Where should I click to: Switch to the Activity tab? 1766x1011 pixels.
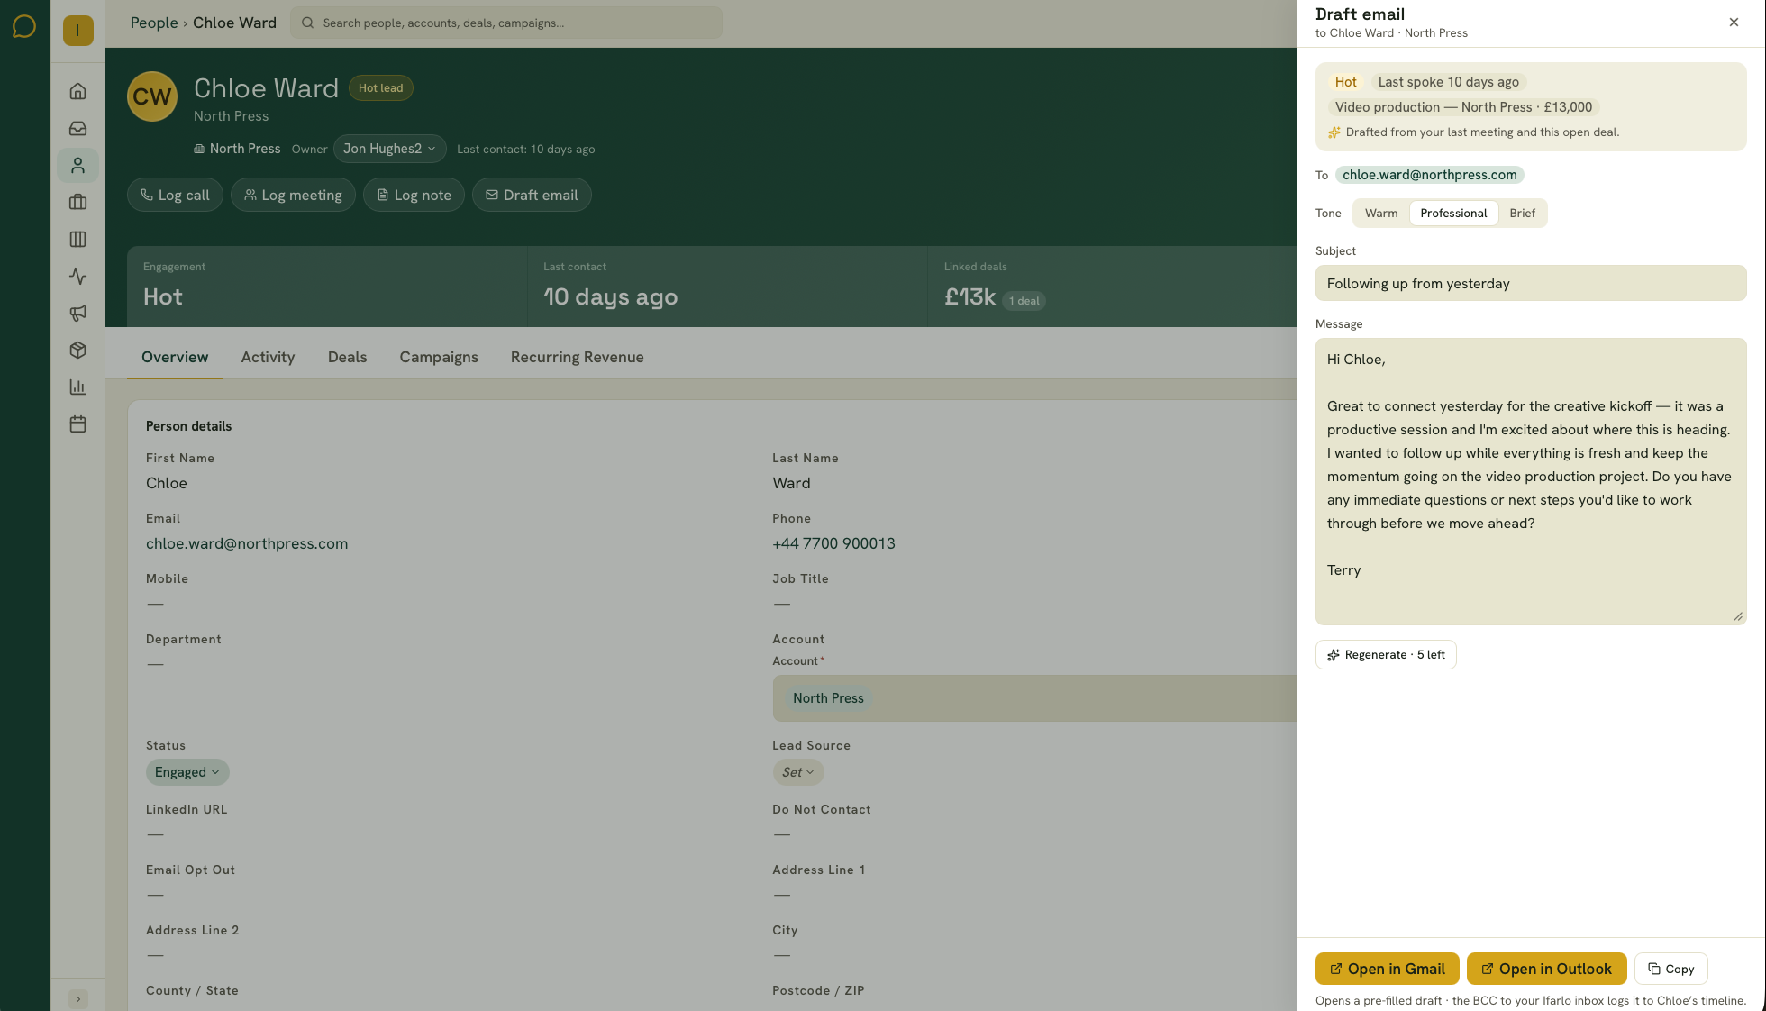[x=268, y=357]
